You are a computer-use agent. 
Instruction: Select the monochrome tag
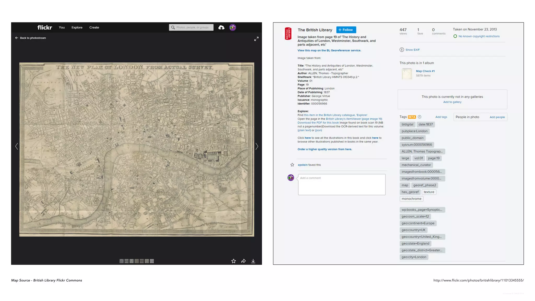pos(411,199)
